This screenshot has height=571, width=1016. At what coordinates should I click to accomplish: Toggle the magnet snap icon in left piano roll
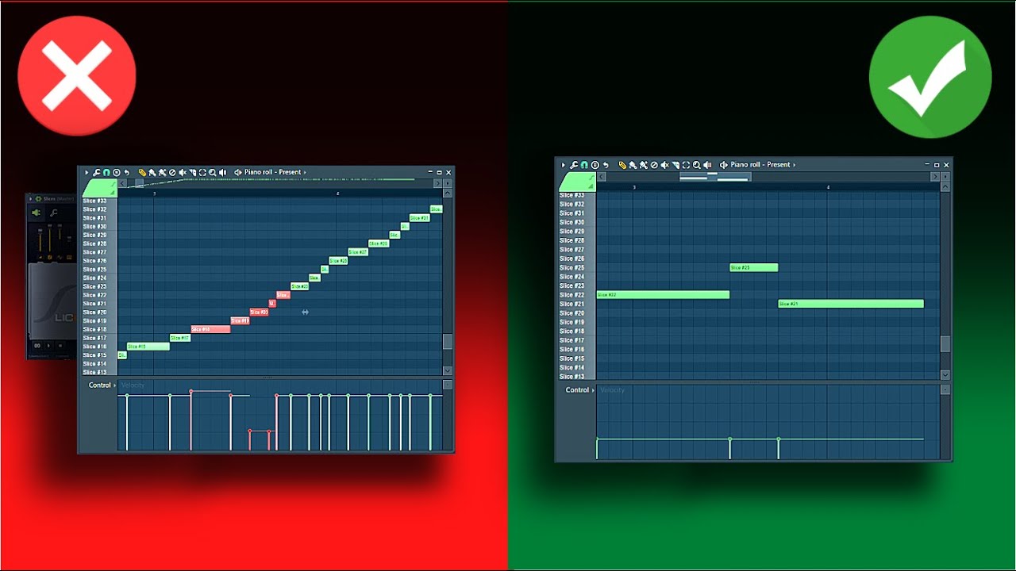click(106, 172)
